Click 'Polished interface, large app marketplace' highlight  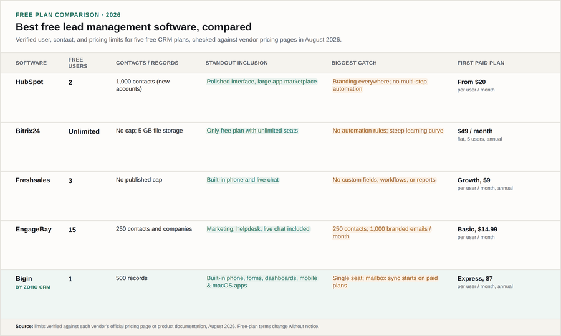[x=262, y=82]
